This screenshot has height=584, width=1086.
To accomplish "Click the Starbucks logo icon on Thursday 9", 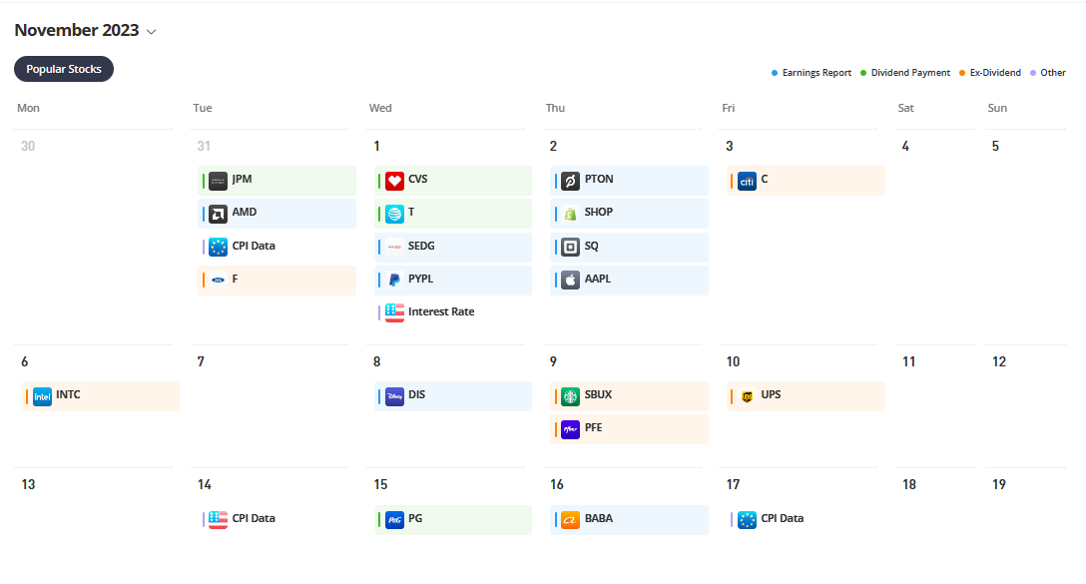I will 570,395.
